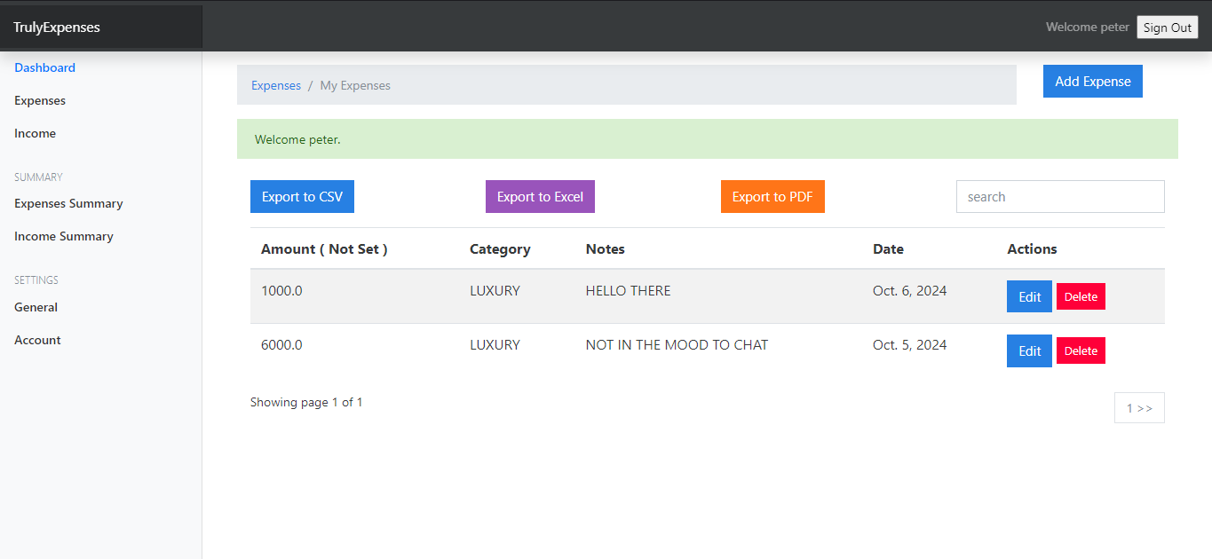1212x559 pixels.
Task: Export the expenses to CSV
Action: 302,197
